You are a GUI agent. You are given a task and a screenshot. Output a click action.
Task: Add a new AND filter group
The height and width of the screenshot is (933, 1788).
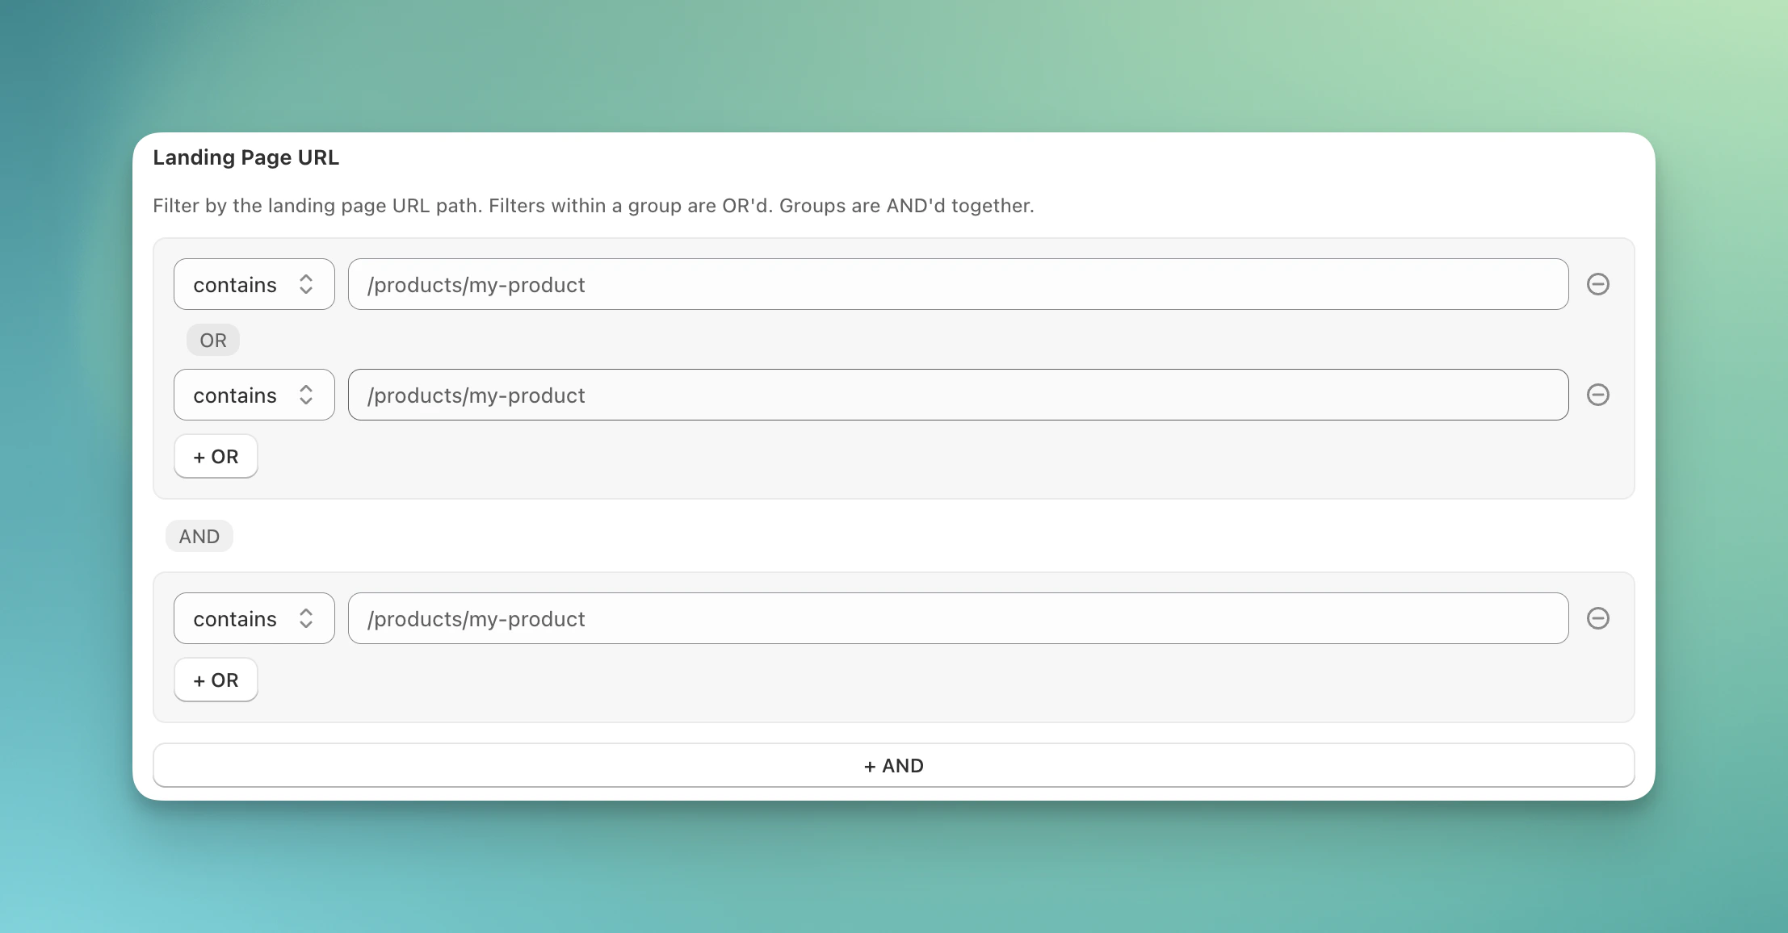[894, 765]
